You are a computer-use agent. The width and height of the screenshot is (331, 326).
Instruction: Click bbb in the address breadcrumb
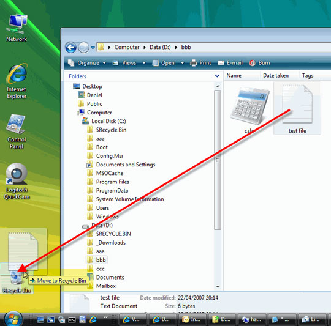[x=186, y=47]
